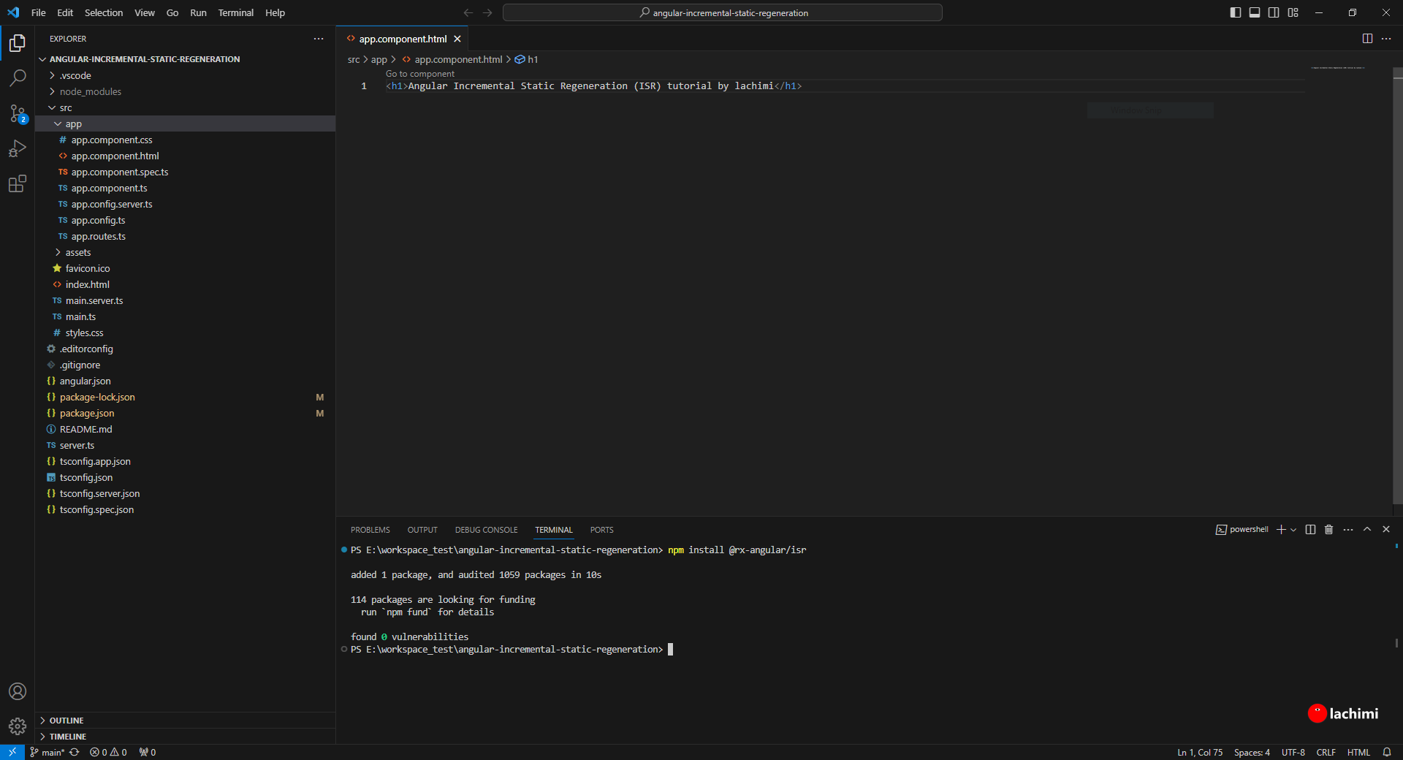Screen dimensions: 1403x760
Task: Split the editor to the right
Action: [x=1367, y=39]
